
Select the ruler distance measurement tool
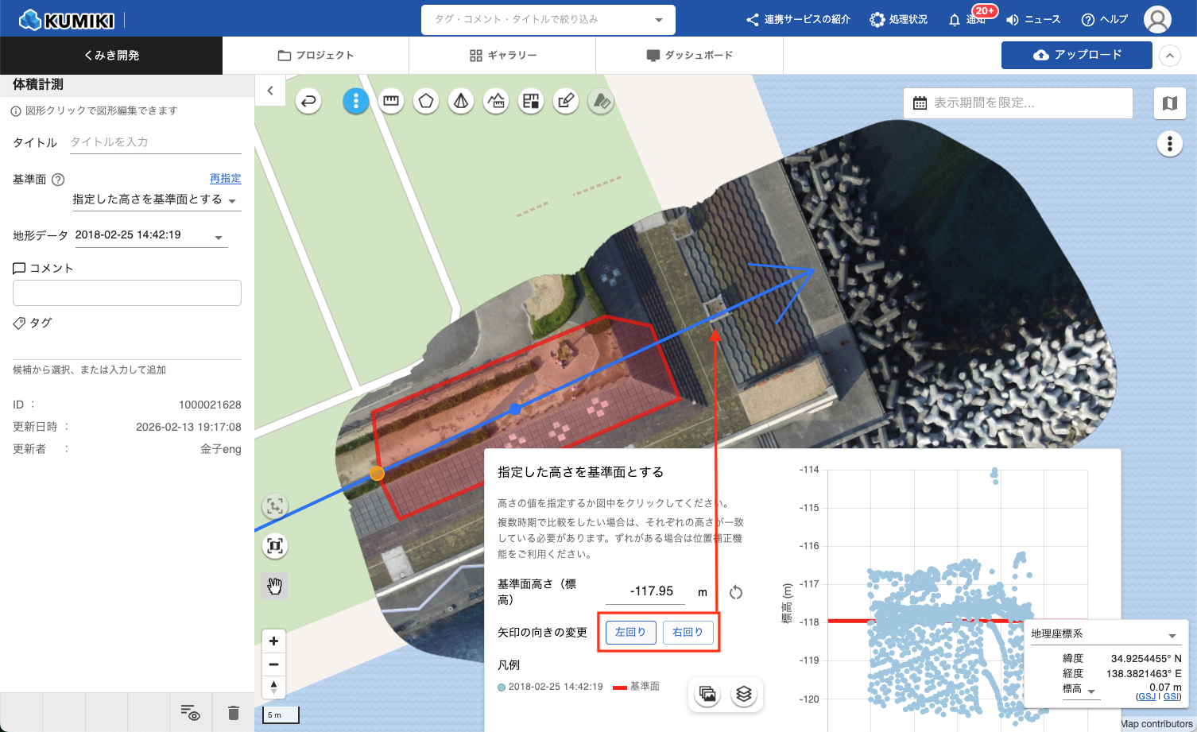pyautogui.click(x=390, y=101)
